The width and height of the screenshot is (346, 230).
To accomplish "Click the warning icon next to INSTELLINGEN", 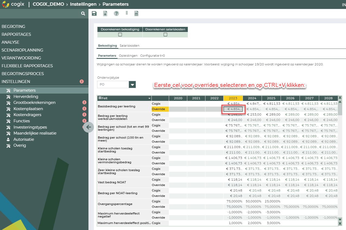I will coord(82,81).
